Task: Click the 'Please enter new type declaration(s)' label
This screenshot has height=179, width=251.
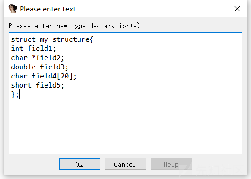Action: [x=74, y=26]
